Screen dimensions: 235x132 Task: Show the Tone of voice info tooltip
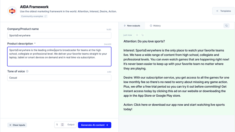(x=27, y=71)
